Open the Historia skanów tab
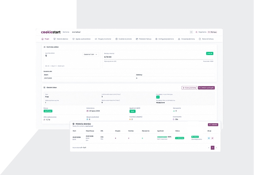 coord(61,39)
